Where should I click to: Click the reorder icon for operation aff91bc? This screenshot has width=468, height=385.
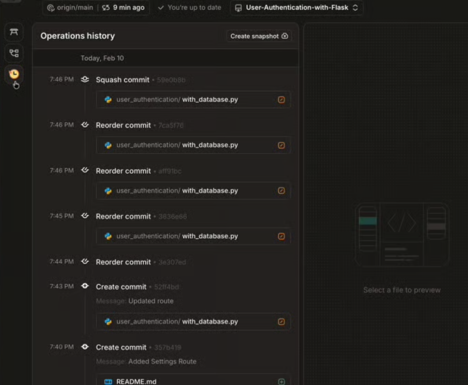[x=85, y=171]
